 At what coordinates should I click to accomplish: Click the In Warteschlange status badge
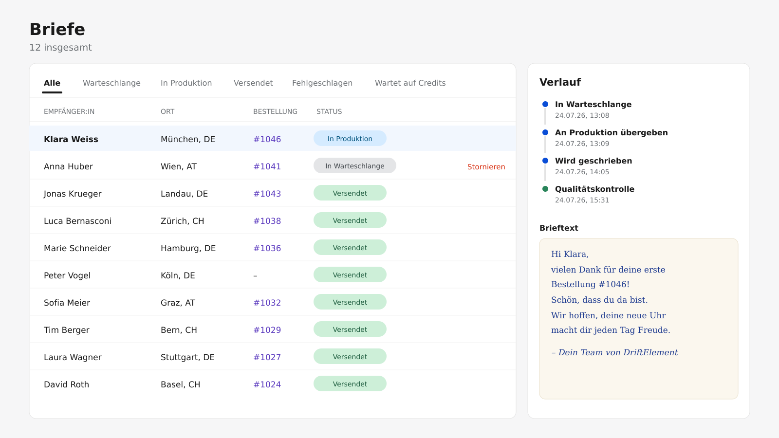pyautogui.click(x=355, y=166)
